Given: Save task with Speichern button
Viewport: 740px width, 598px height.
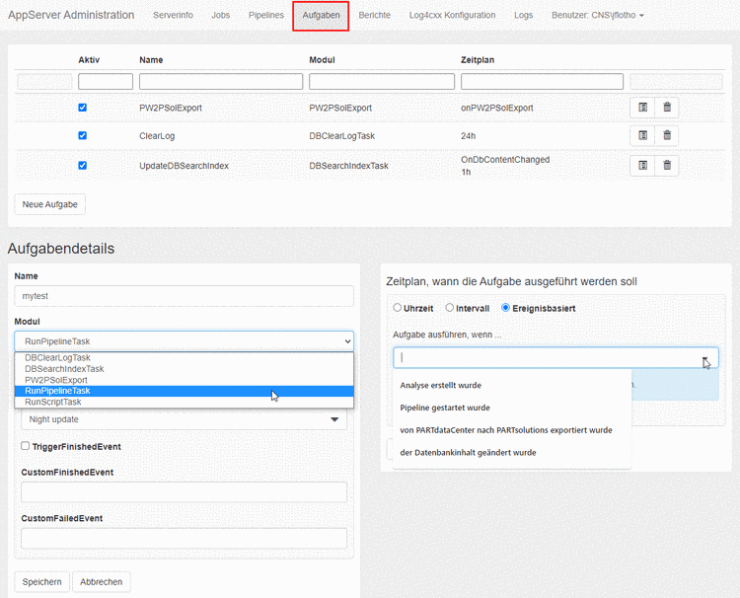Looking at the screenshot, I should 41,581.
